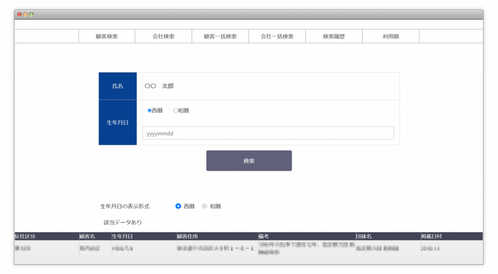Click the 顧客名 column header
The width and height of the screenshot is (498, 274).
[x=88, y=237]
